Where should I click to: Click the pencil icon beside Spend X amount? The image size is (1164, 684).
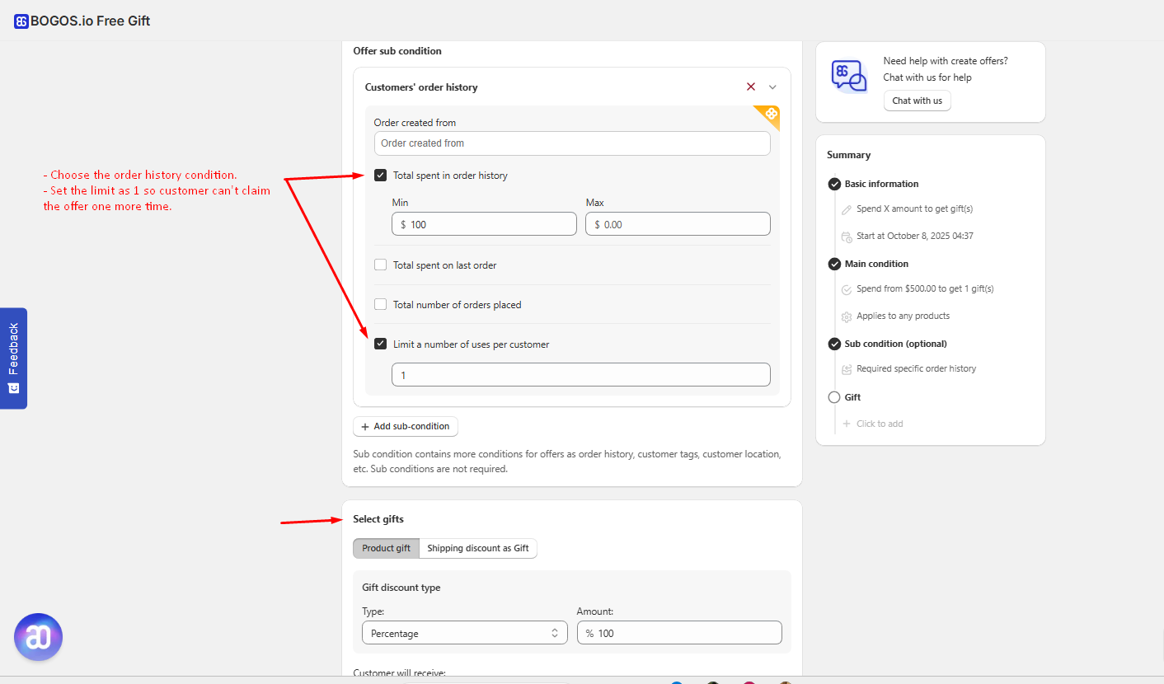[x=847, y=209]
